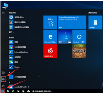The image size is (103, 93).
Task: Launch the Minecraft tile
Action: click(79, 51)
